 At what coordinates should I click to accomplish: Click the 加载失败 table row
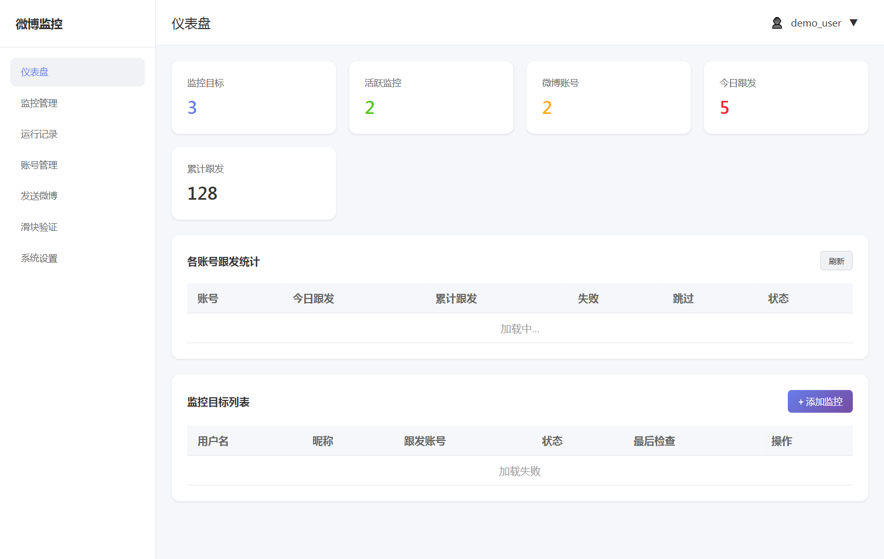coord(520,471)
